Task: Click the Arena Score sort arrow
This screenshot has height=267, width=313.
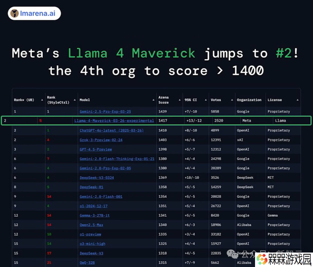Action: pos(180,100)
